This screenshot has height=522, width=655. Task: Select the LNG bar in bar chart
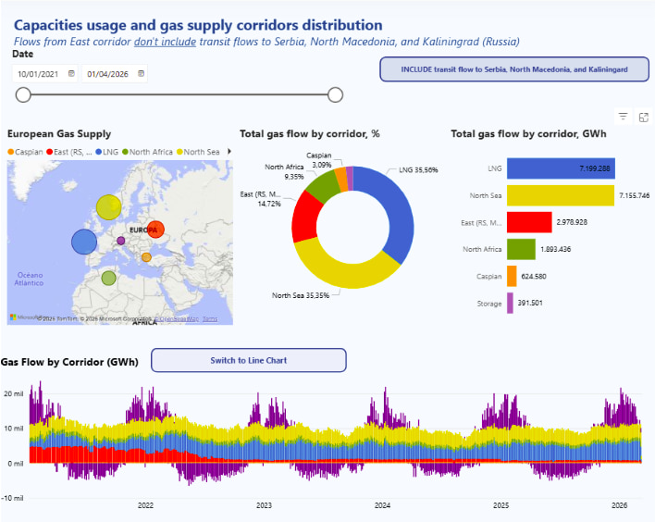[x=562, y=168]
